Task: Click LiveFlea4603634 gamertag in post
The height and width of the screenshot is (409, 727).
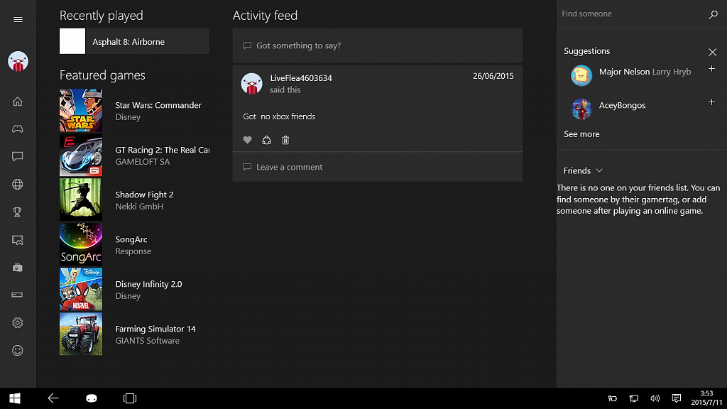Action: (301, 78)
